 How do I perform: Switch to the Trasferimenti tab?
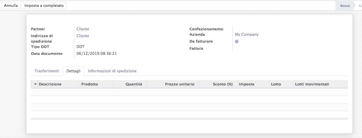[47, 71]
